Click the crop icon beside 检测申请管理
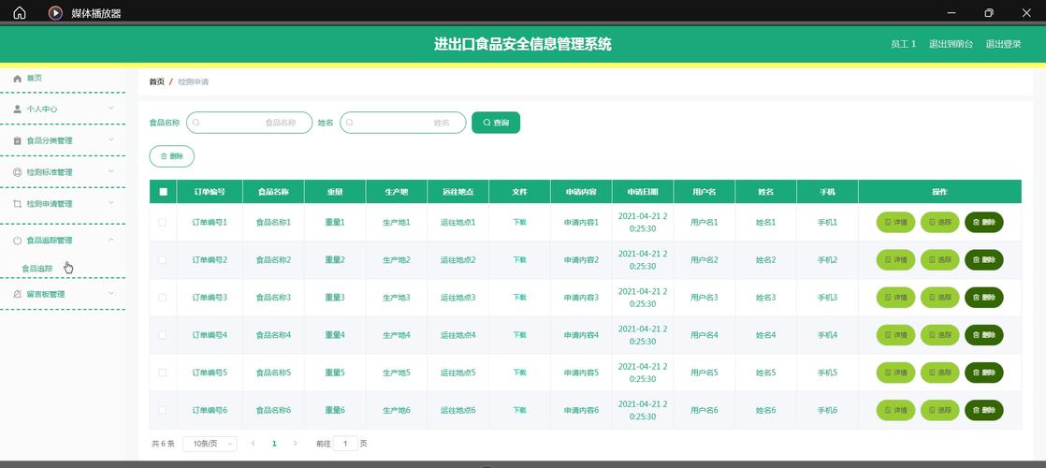This screenshot has width=1046, height=468. tap(17, 204)
